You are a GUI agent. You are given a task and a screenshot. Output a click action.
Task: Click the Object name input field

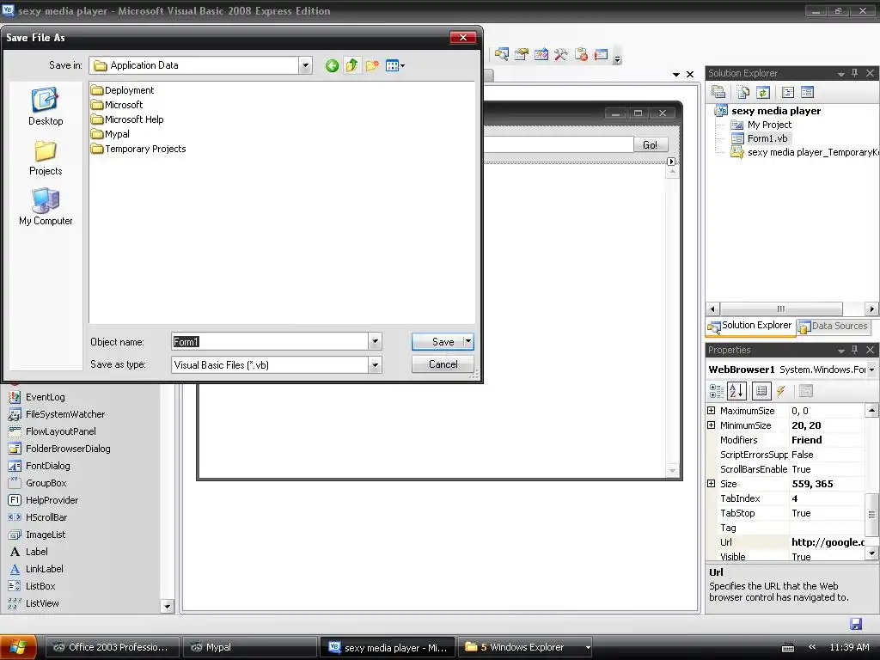(269, 341)
